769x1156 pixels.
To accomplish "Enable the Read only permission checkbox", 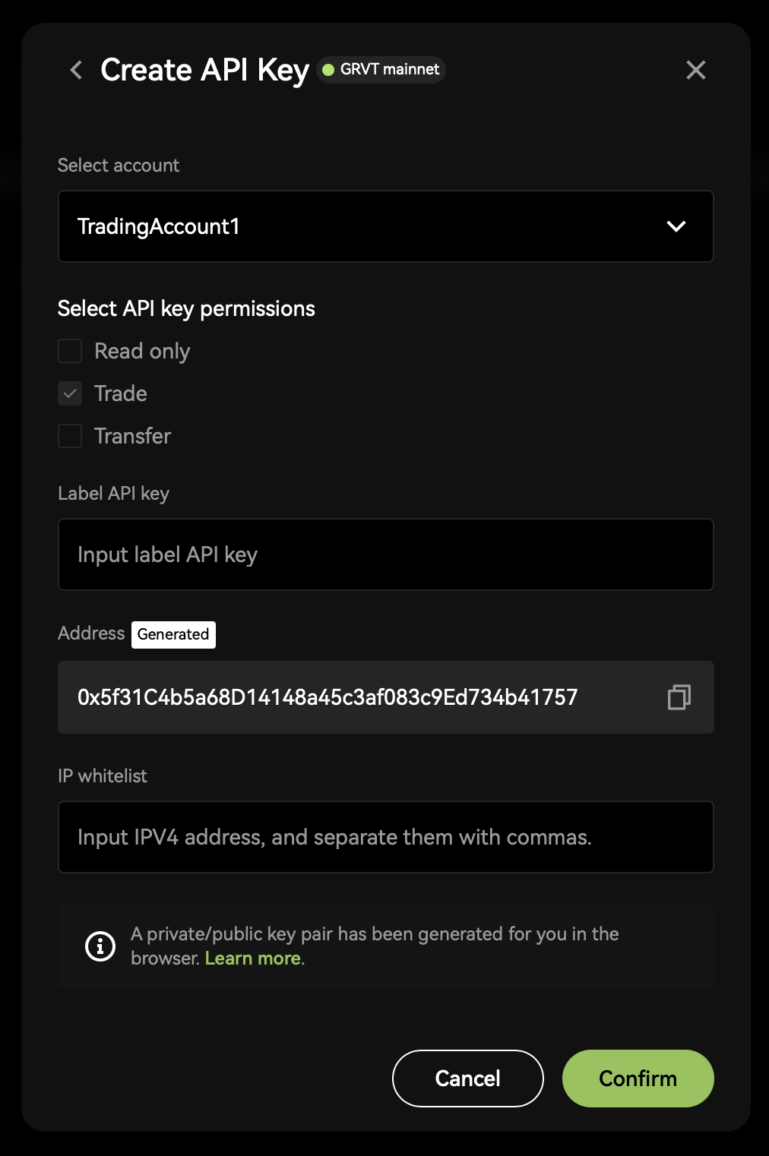I will (70, 351).
